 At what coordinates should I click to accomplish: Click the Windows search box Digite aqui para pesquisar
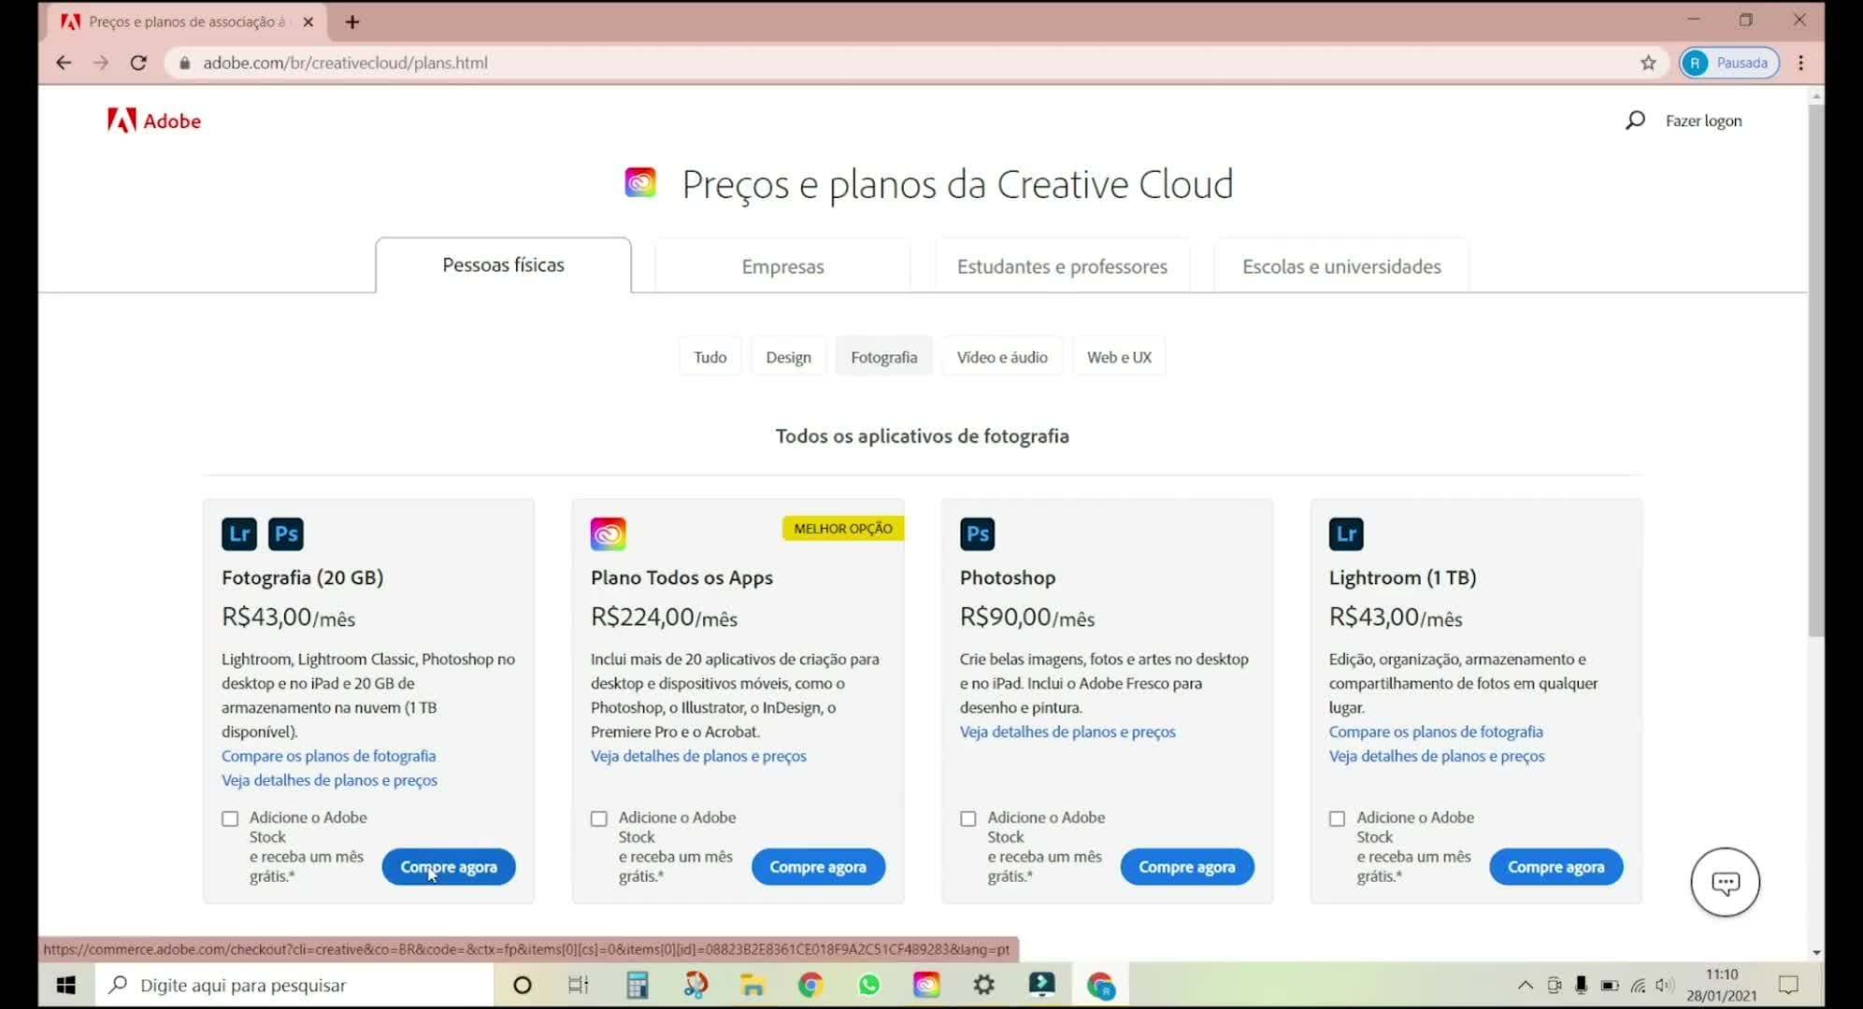pyautogui.click(x=294, y=985)
